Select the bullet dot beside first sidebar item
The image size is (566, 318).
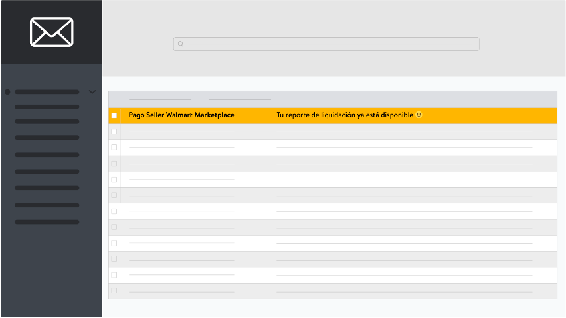point(7,92)
